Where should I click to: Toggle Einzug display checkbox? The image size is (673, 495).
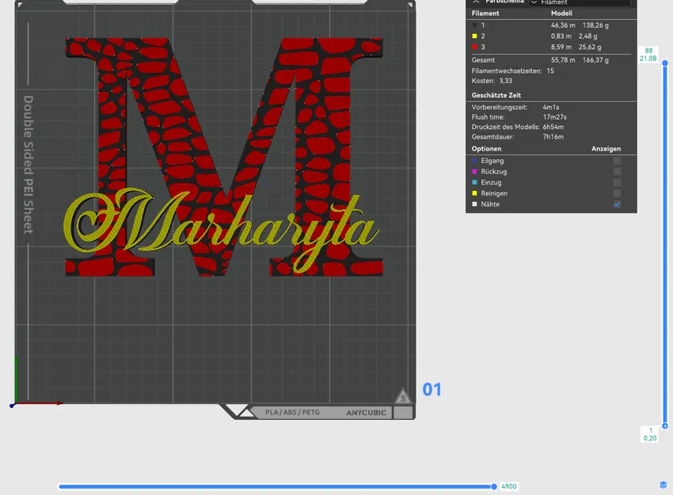coord(617,182)
